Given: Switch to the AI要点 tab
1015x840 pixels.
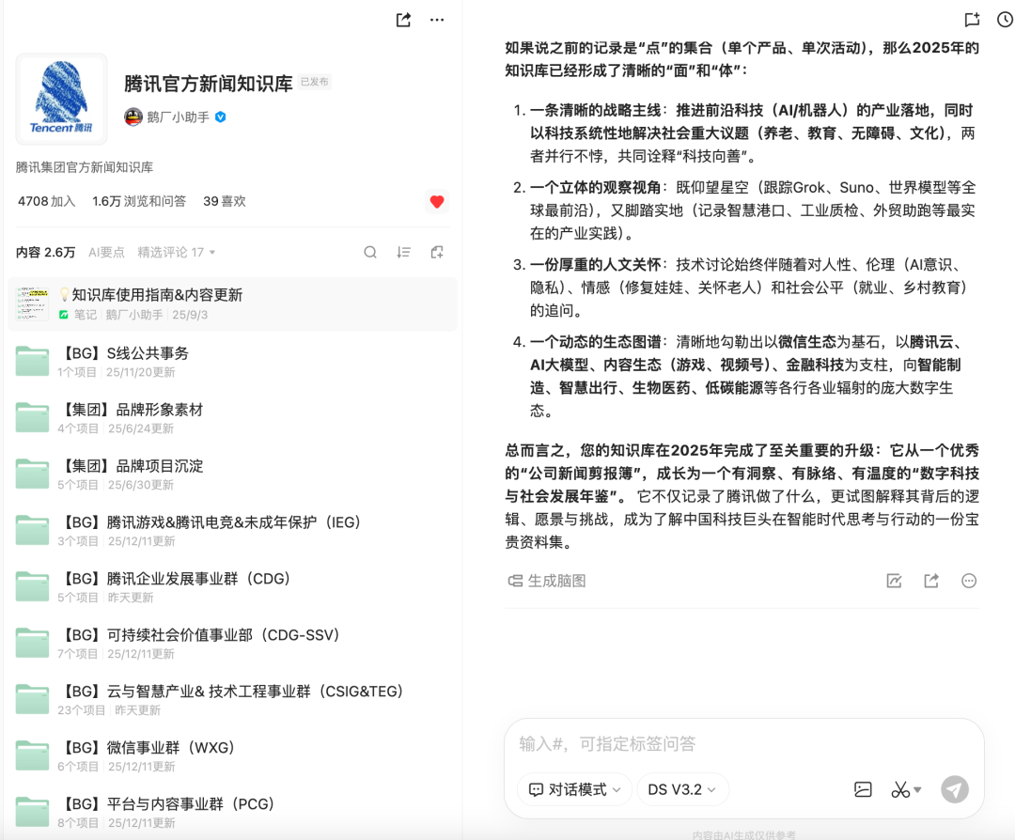Looking at the screenshot, I should click(106, 252).
